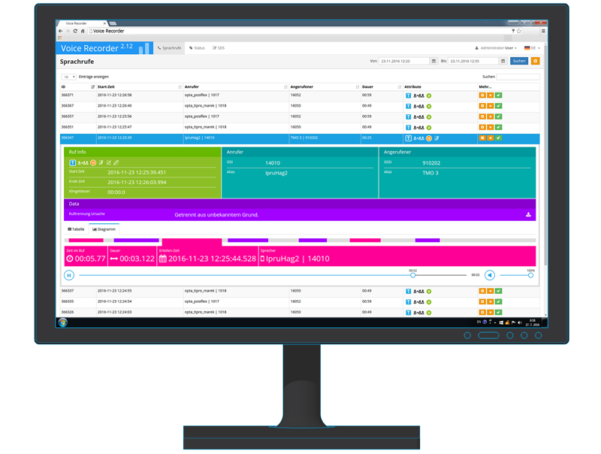
Task: Click the Suchen search input field
Action: point(518,77)
